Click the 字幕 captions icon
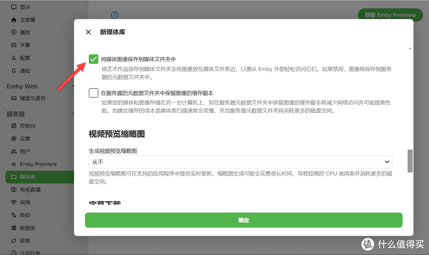The height and width of the screenshot is (255, 429). [14, 45]
